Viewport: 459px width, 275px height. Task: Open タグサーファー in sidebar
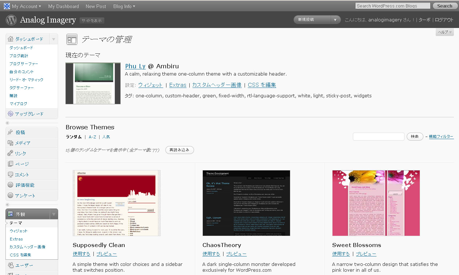(x=22, y=88)
